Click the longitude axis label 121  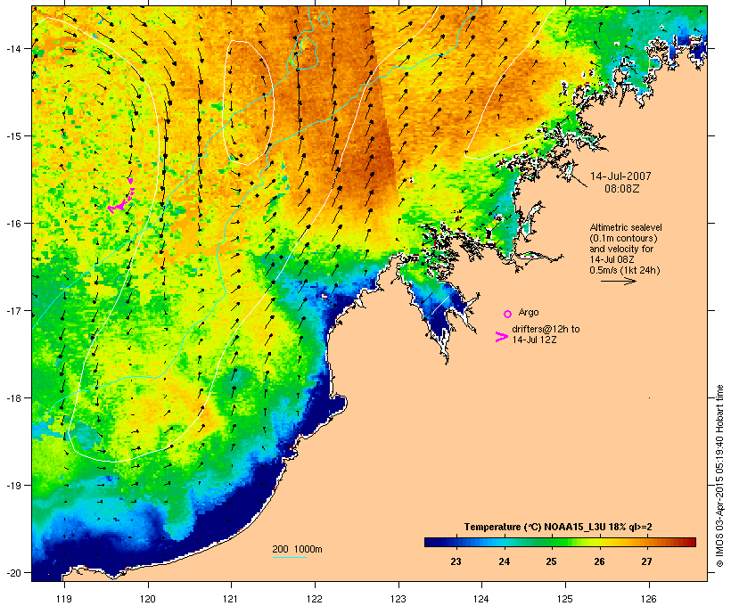(231, 599)
